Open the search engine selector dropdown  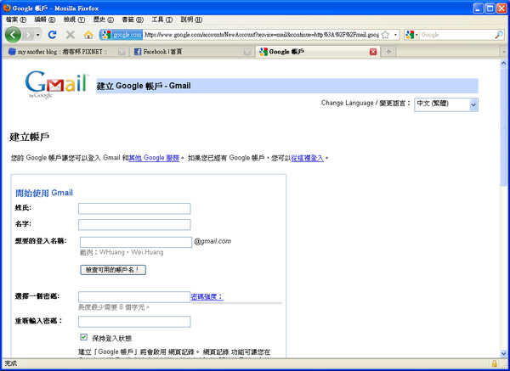411,35
